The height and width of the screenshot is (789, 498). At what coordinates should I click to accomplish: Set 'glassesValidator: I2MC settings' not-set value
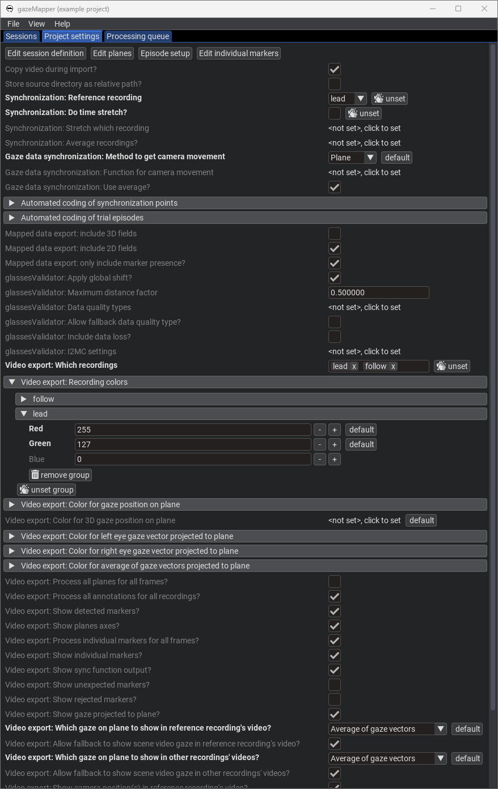click(365, 351)
